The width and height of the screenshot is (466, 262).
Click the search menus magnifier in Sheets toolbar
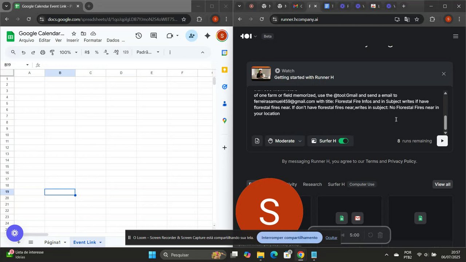pos(13,52)
